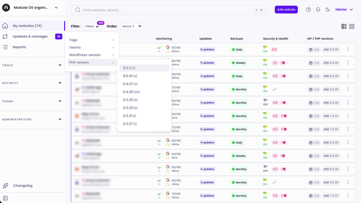The image size is (361, 203).
Task: Focus the Find websites search field
Action: click(169, 10)
